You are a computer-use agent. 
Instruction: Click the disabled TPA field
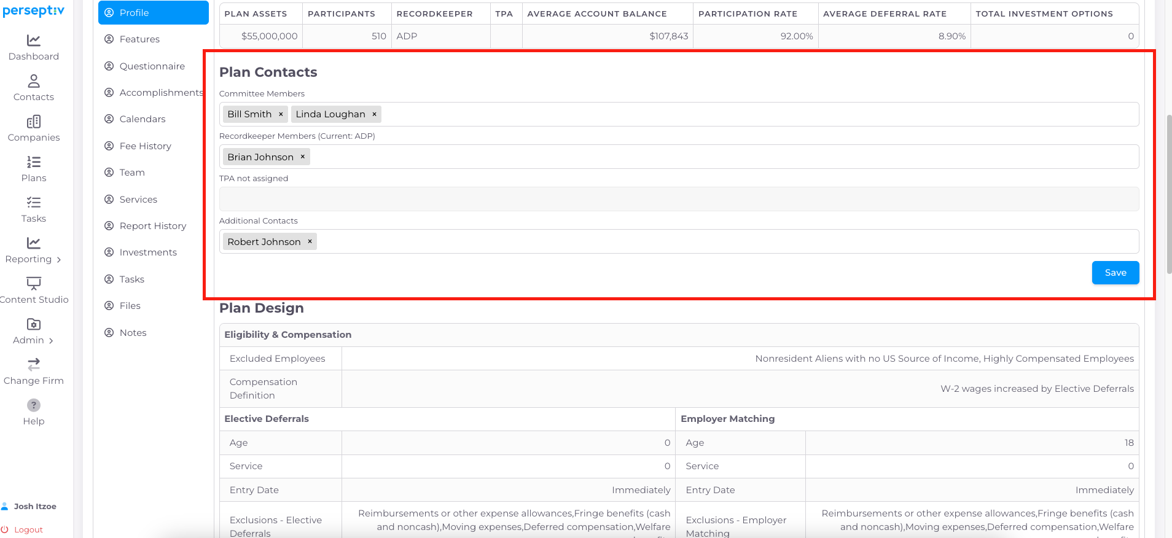click(x=679, y=199)
